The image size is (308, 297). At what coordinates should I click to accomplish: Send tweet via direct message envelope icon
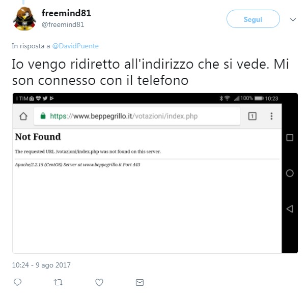(139, 282)
